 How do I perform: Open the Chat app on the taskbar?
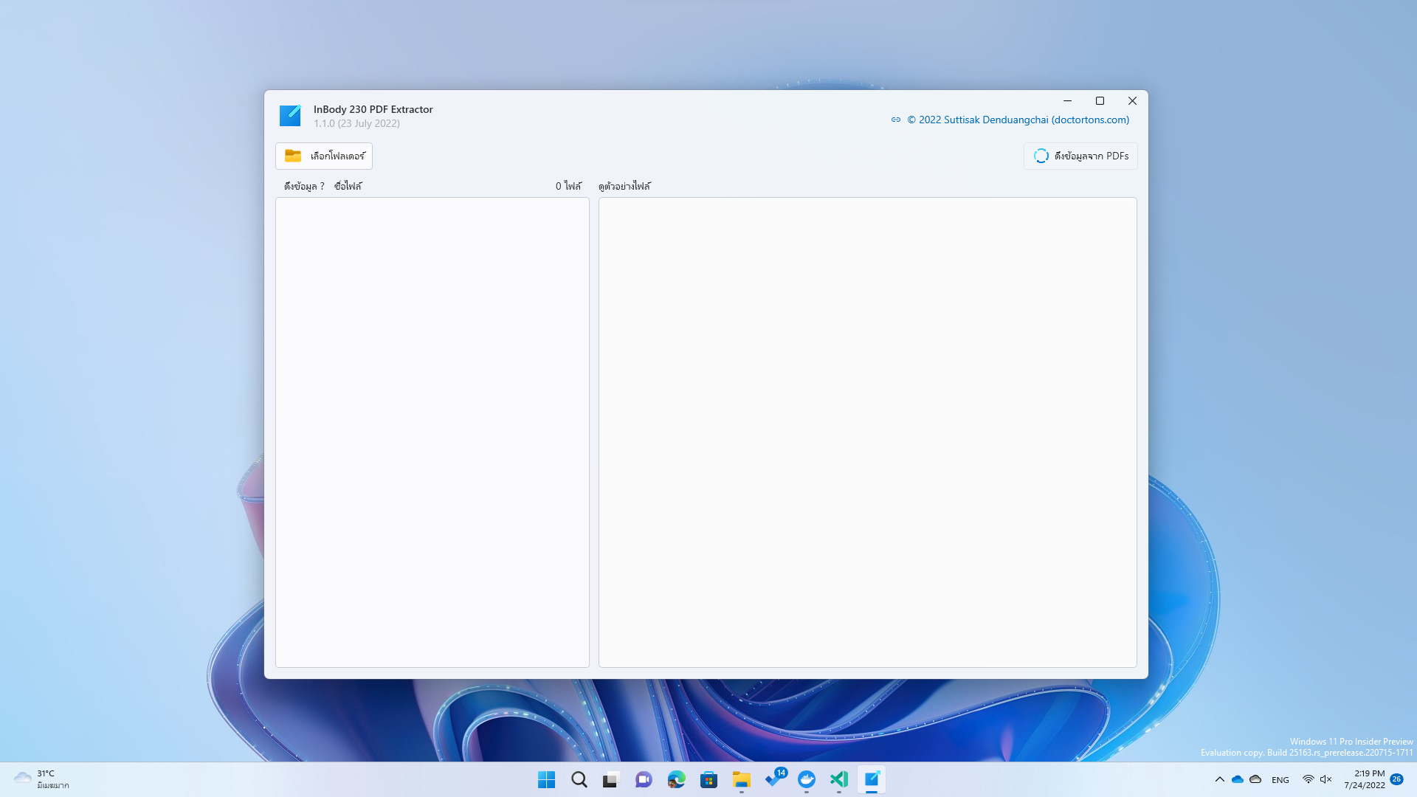[x=644, y=779]
